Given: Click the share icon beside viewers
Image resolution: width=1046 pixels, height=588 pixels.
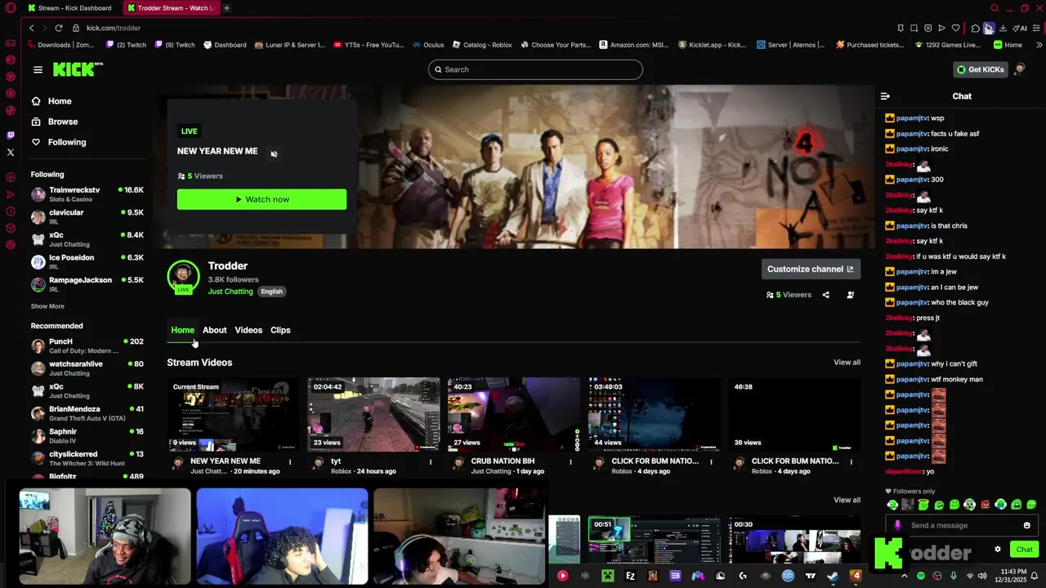Looking at the screenshot, I should [825, 295].
